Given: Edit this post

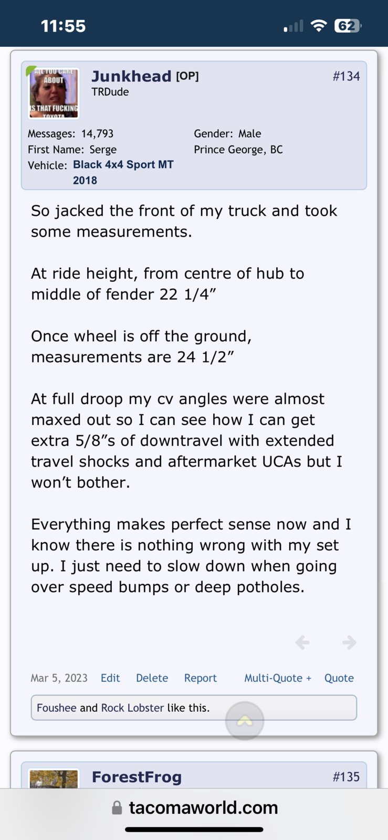Looking at the screenshot, I should [x=110, y=678].
